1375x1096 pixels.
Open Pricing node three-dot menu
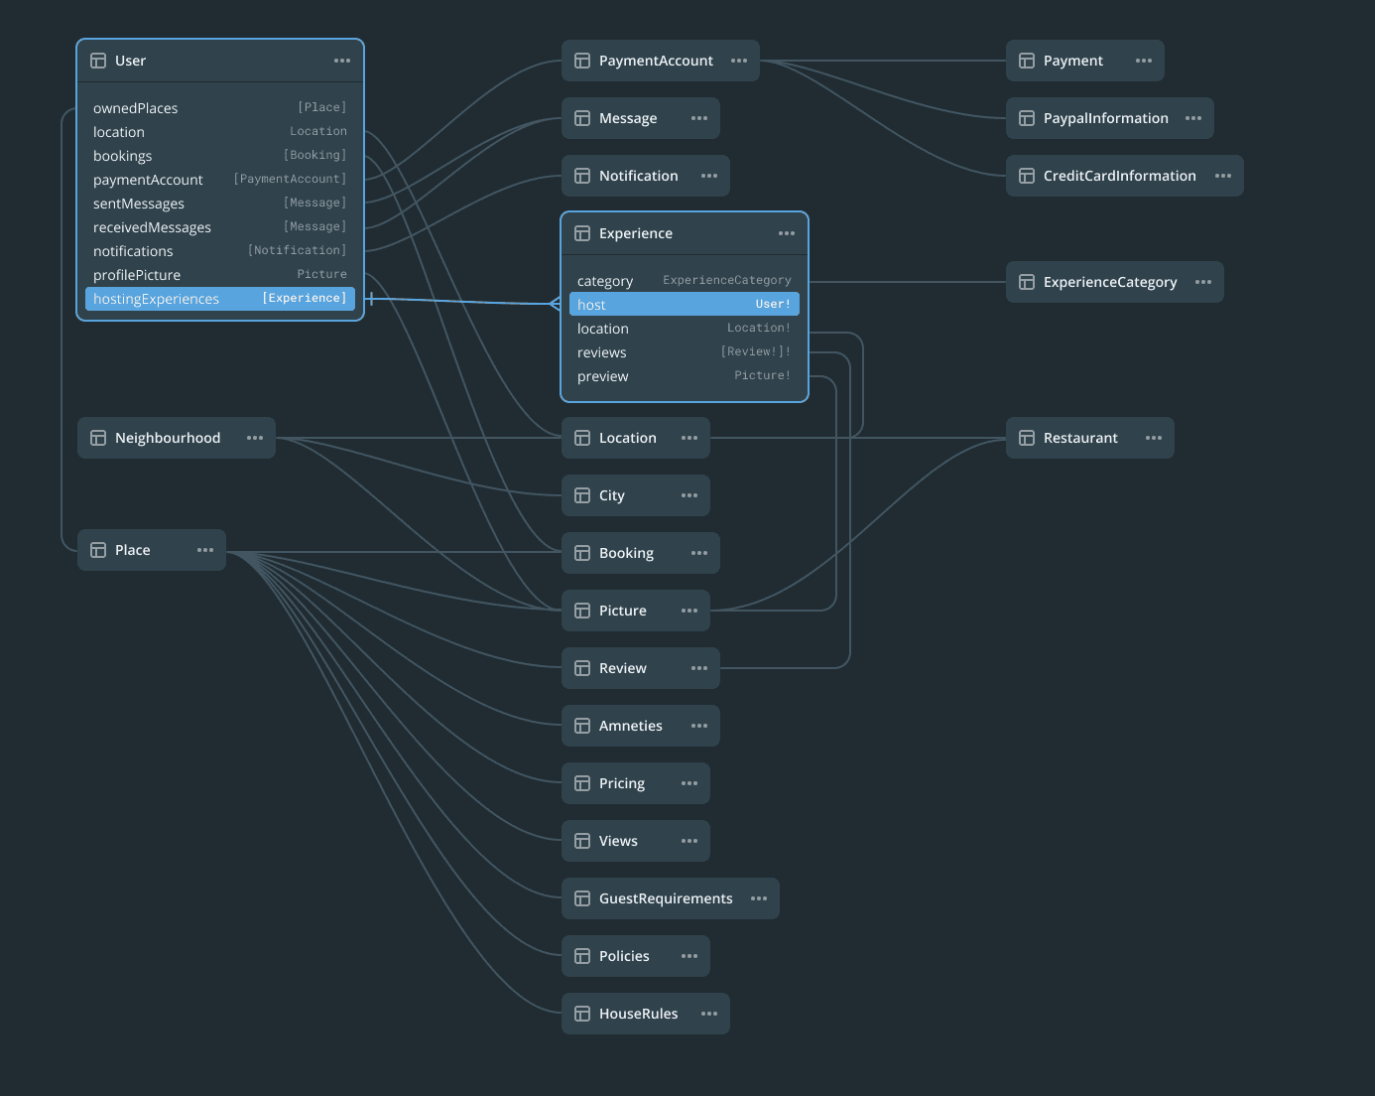pos(689,783)
